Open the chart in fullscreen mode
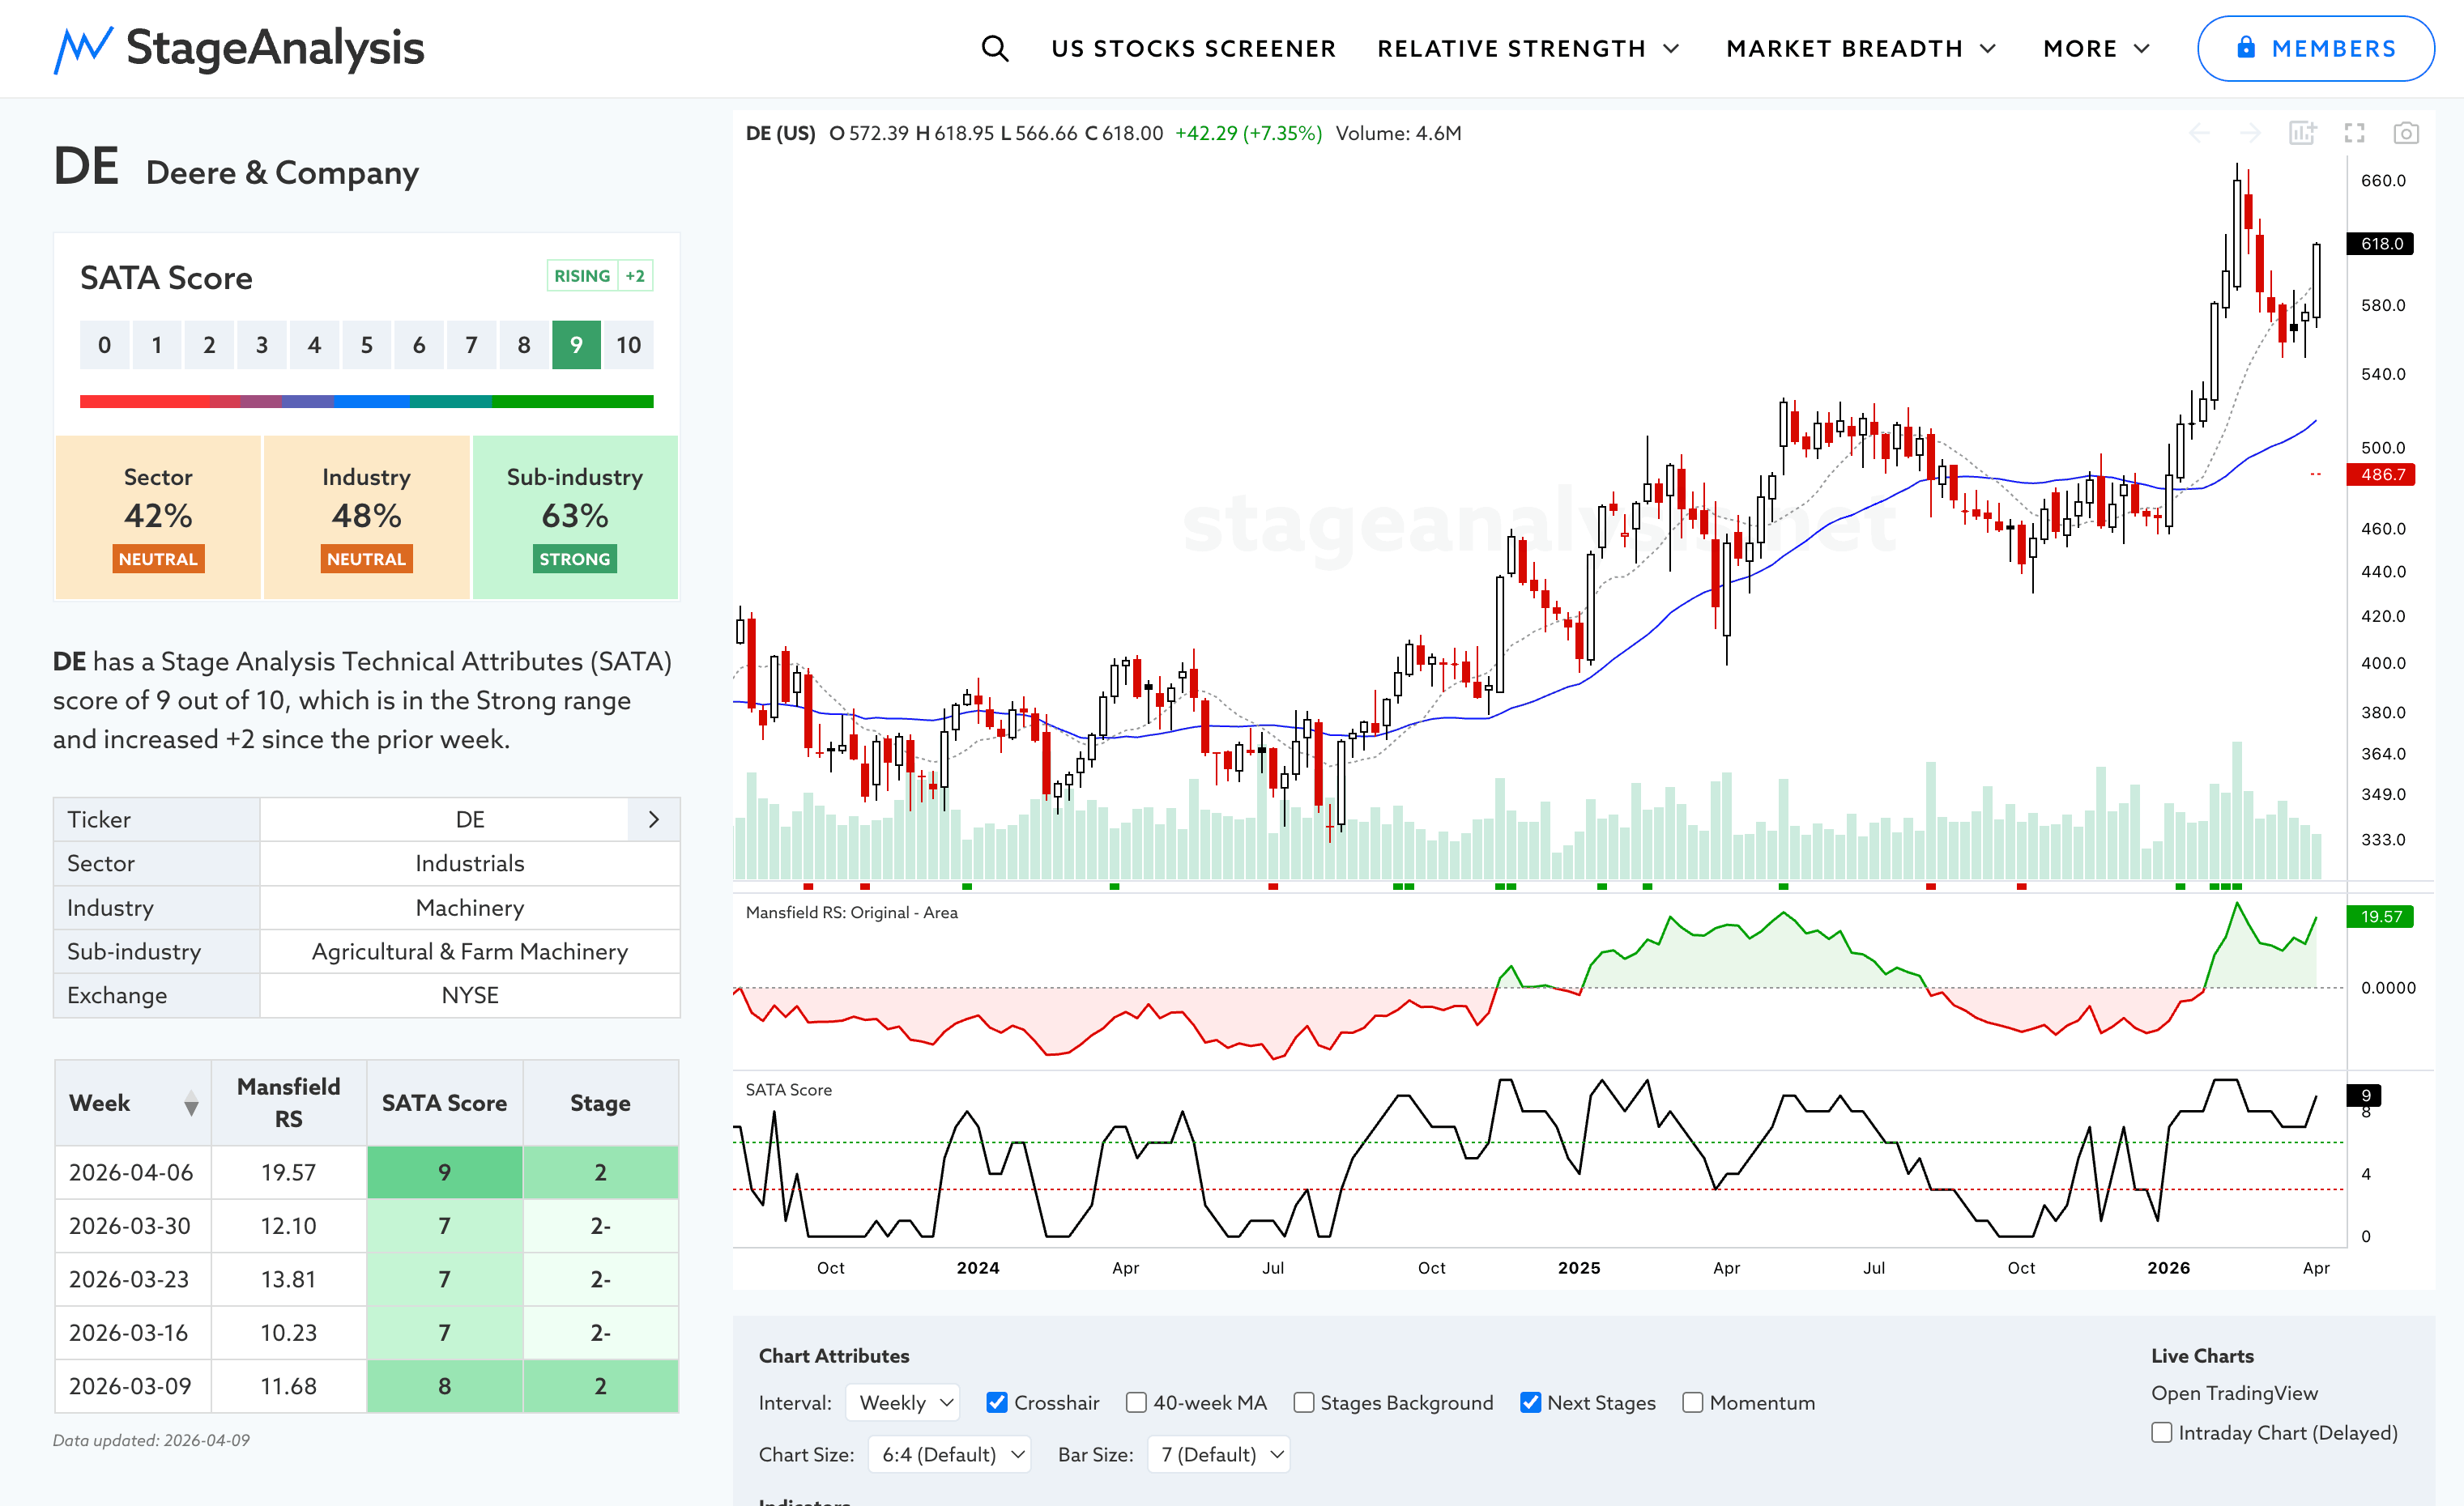This screenshot has width=2464, height=1506. 2354,133
